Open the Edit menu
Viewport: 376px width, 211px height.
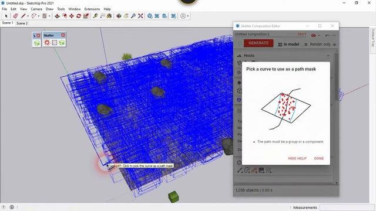(x=14, y=9)
